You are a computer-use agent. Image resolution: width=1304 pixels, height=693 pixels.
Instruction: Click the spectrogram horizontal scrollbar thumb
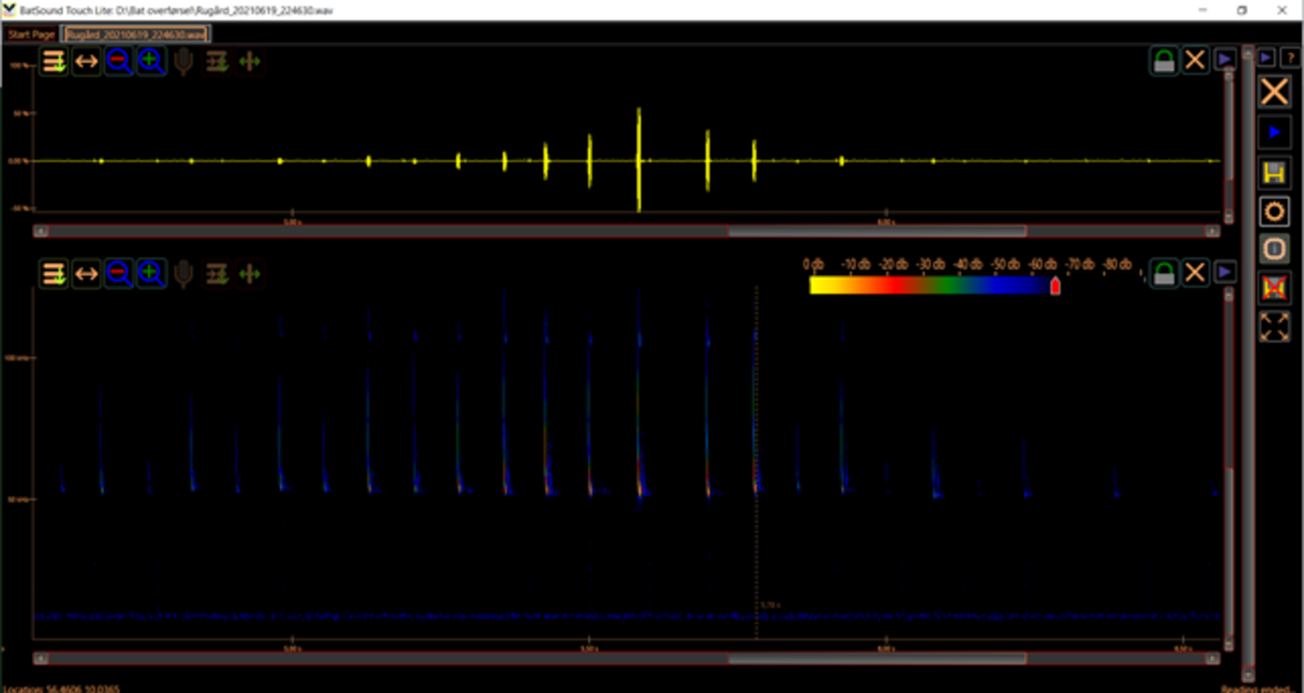click(876, 658)
